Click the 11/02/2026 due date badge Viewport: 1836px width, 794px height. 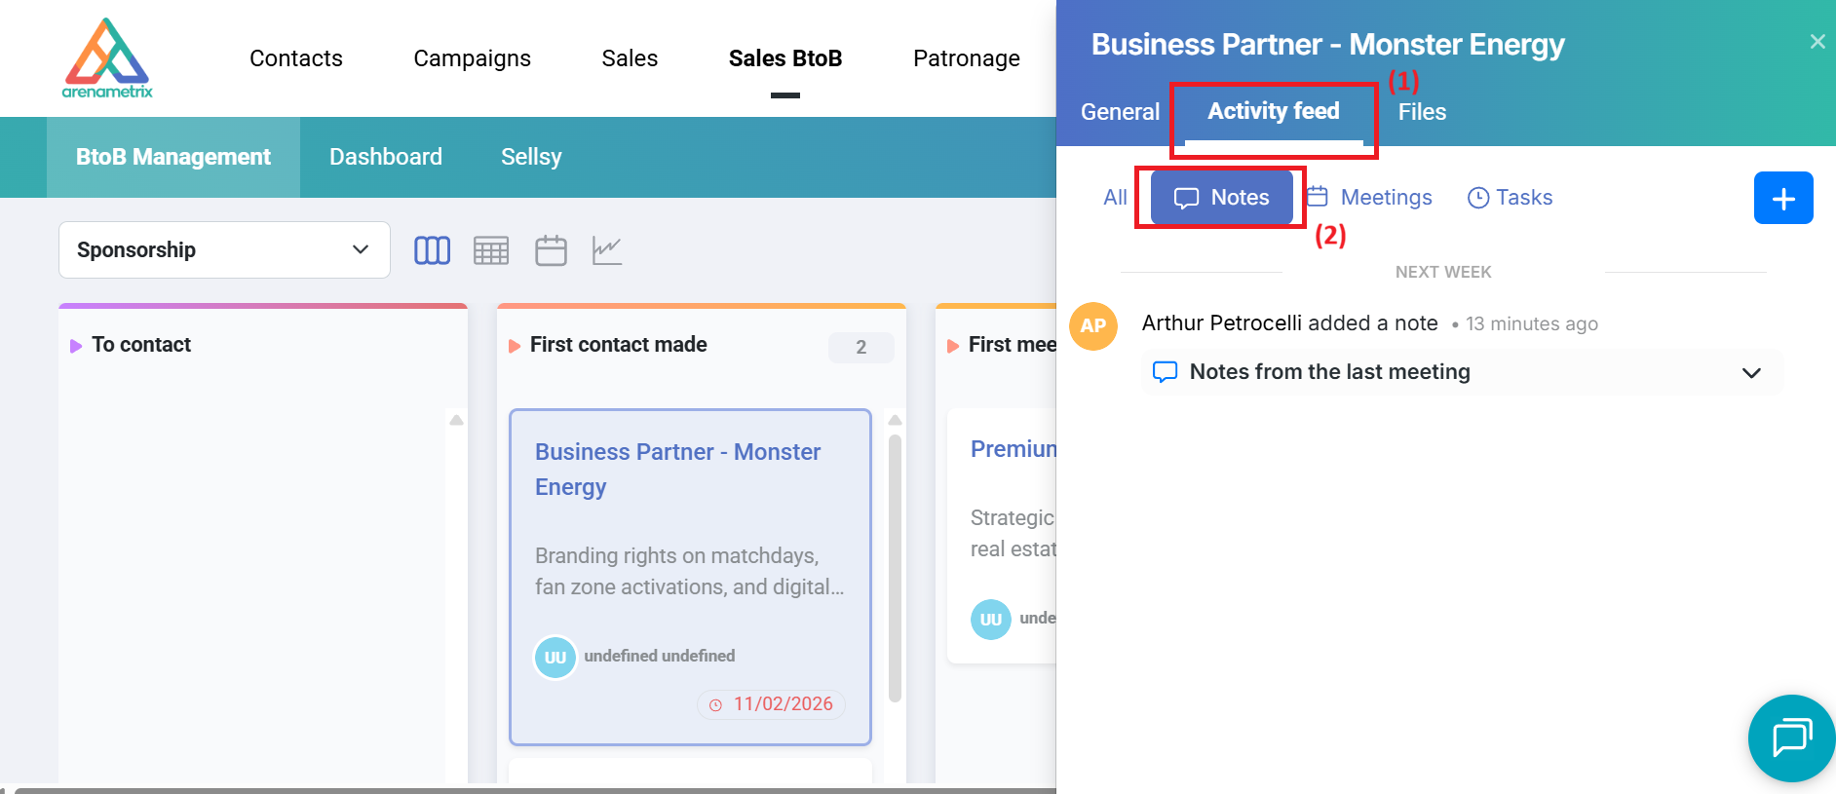(x=772, y=704)
